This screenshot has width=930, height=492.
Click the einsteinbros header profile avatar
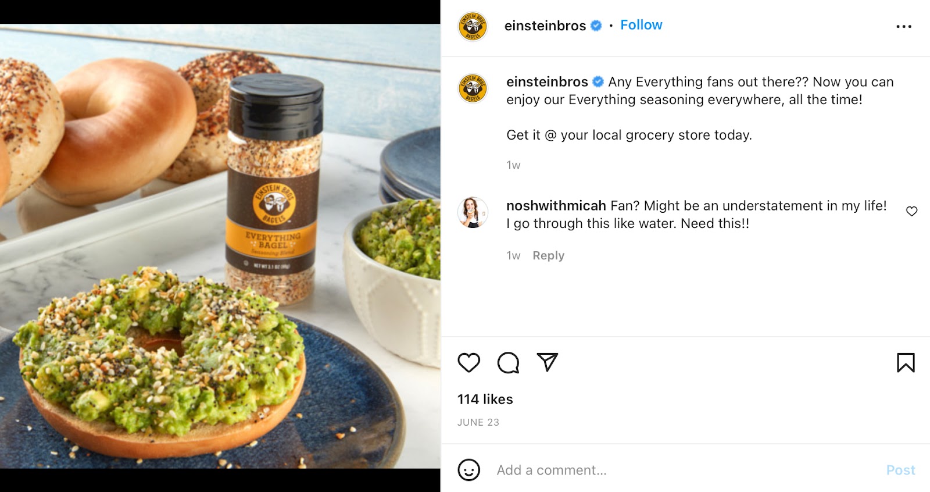[473, 27]
